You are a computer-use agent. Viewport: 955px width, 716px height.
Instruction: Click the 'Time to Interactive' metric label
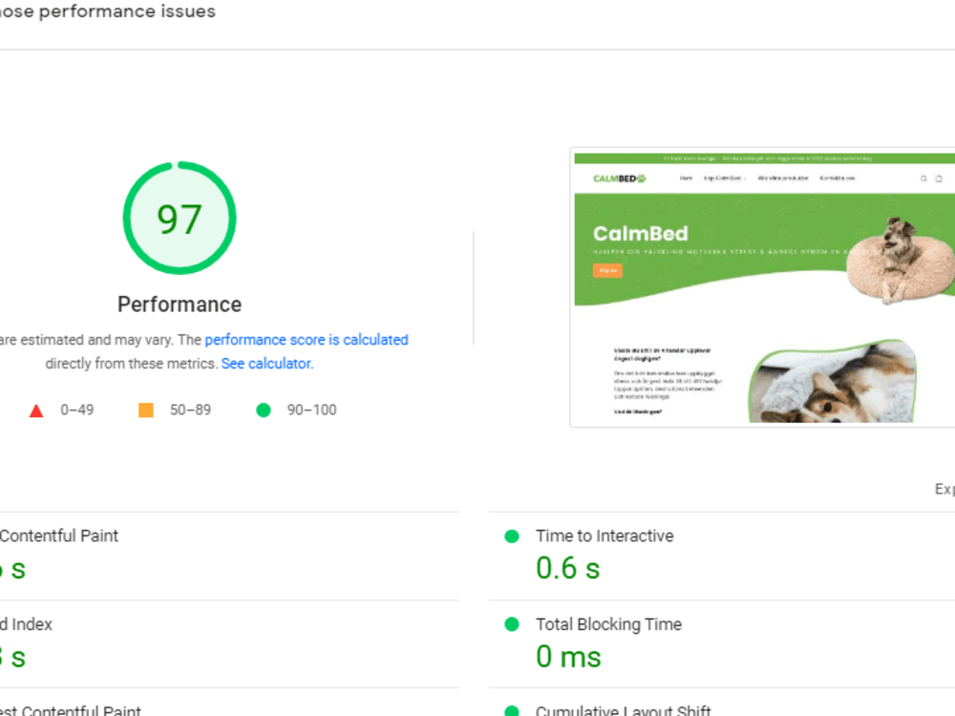[x=605, y=536]
